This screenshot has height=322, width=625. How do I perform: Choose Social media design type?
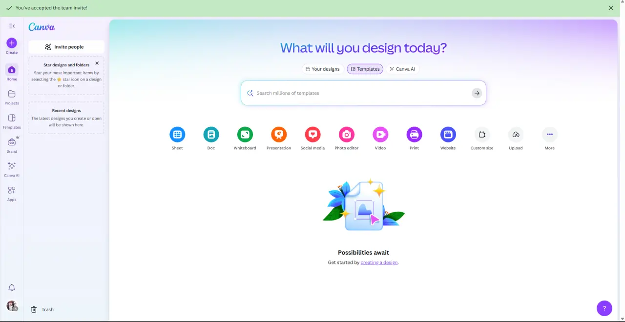[312, 138]
